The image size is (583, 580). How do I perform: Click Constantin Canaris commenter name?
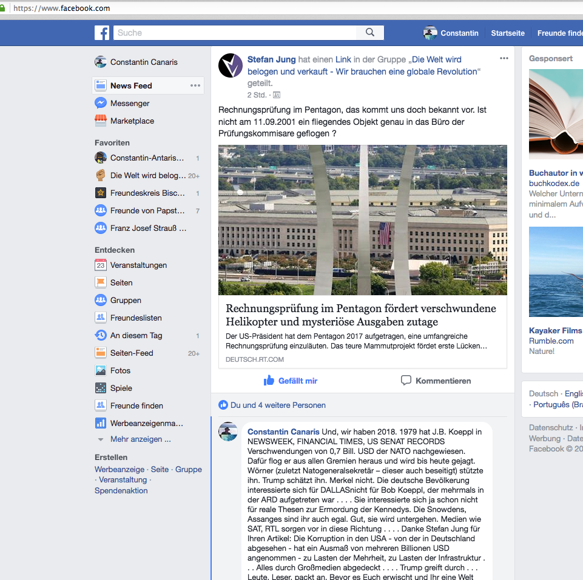(283, 432)
